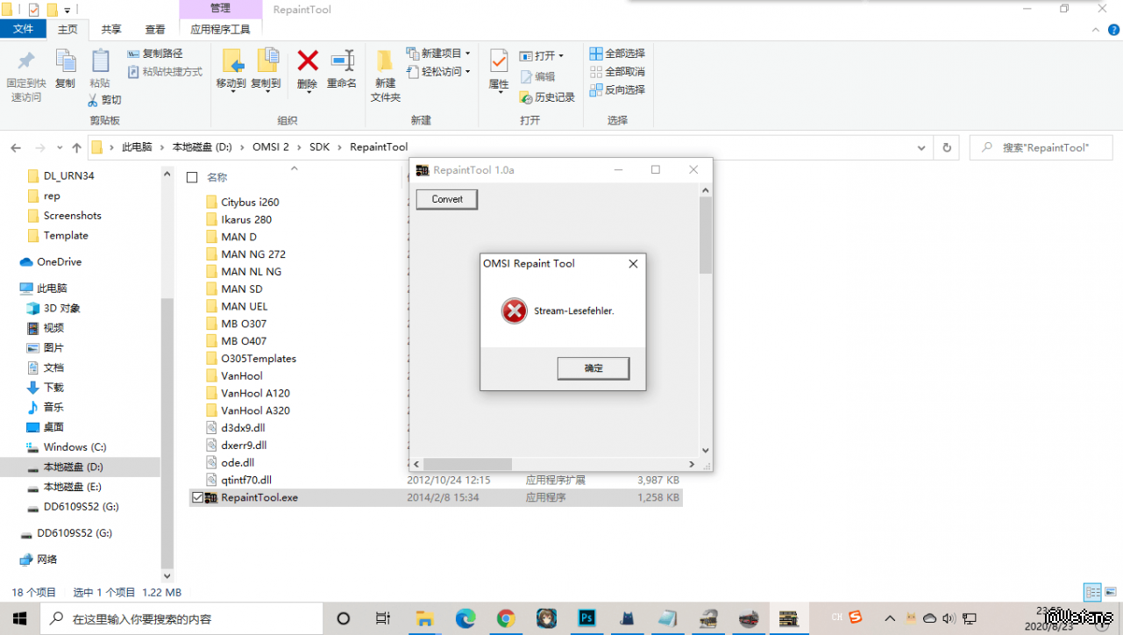
Task: Open the Windows Start menu
Action: [19, 618]
